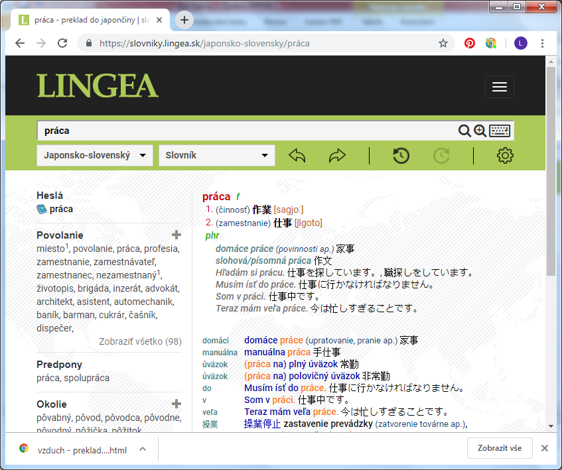Open search history clock icon
Screen dimensions: 562x470
pyautogui.click(x=401, y=156)
